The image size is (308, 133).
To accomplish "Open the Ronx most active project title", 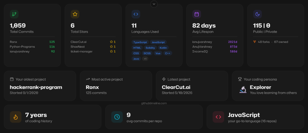I will 92,87.
